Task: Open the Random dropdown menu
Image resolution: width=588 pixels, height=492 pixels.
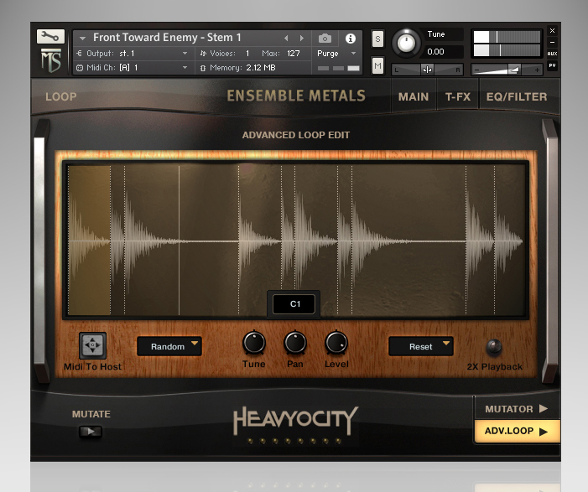Action: click(169, 346)
